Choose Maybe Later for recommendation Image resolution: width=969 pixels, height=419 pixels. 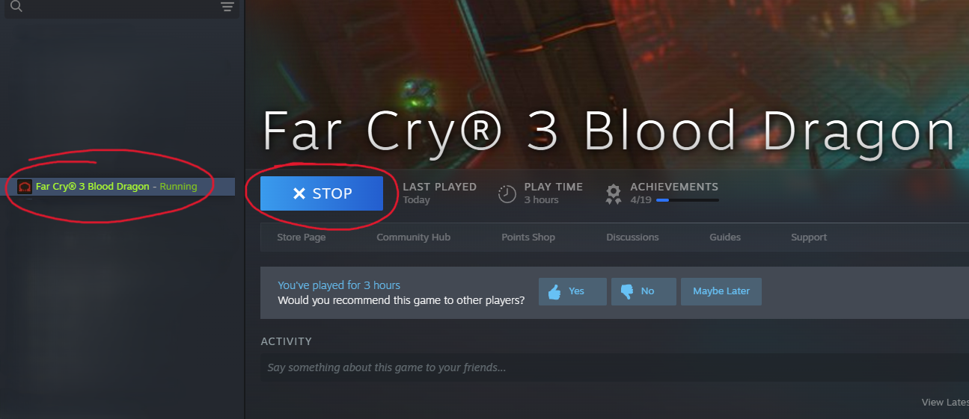pos(721,291)
